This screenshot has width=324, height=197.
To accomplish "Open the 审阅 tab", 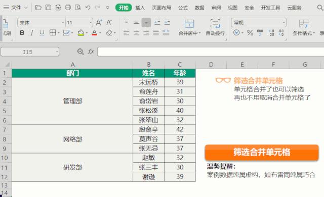I will (x=216, y=8).
